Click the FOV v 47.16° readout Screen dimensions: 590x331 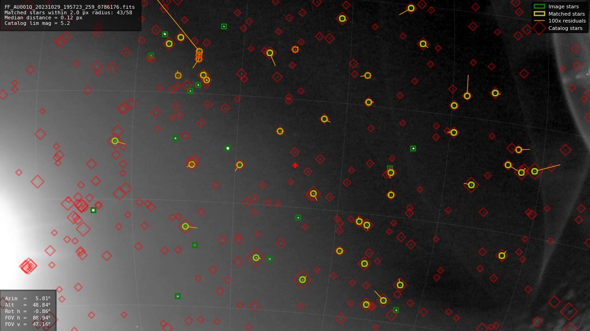(x=28, y=324)
